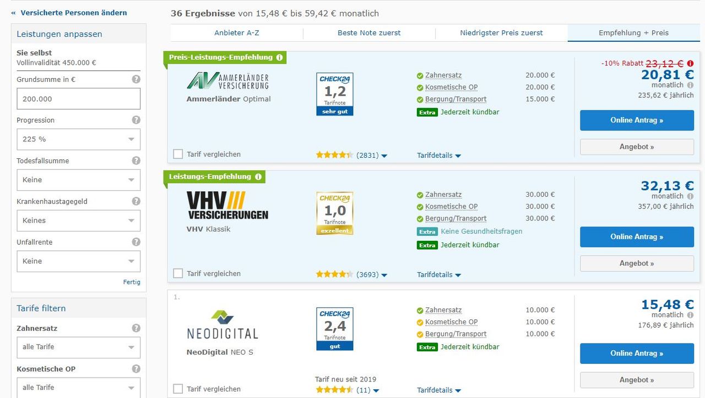The width and height of the screenshot is (705, 398).
Task: Open help icon beside Progression
Action: pos(136,120)
